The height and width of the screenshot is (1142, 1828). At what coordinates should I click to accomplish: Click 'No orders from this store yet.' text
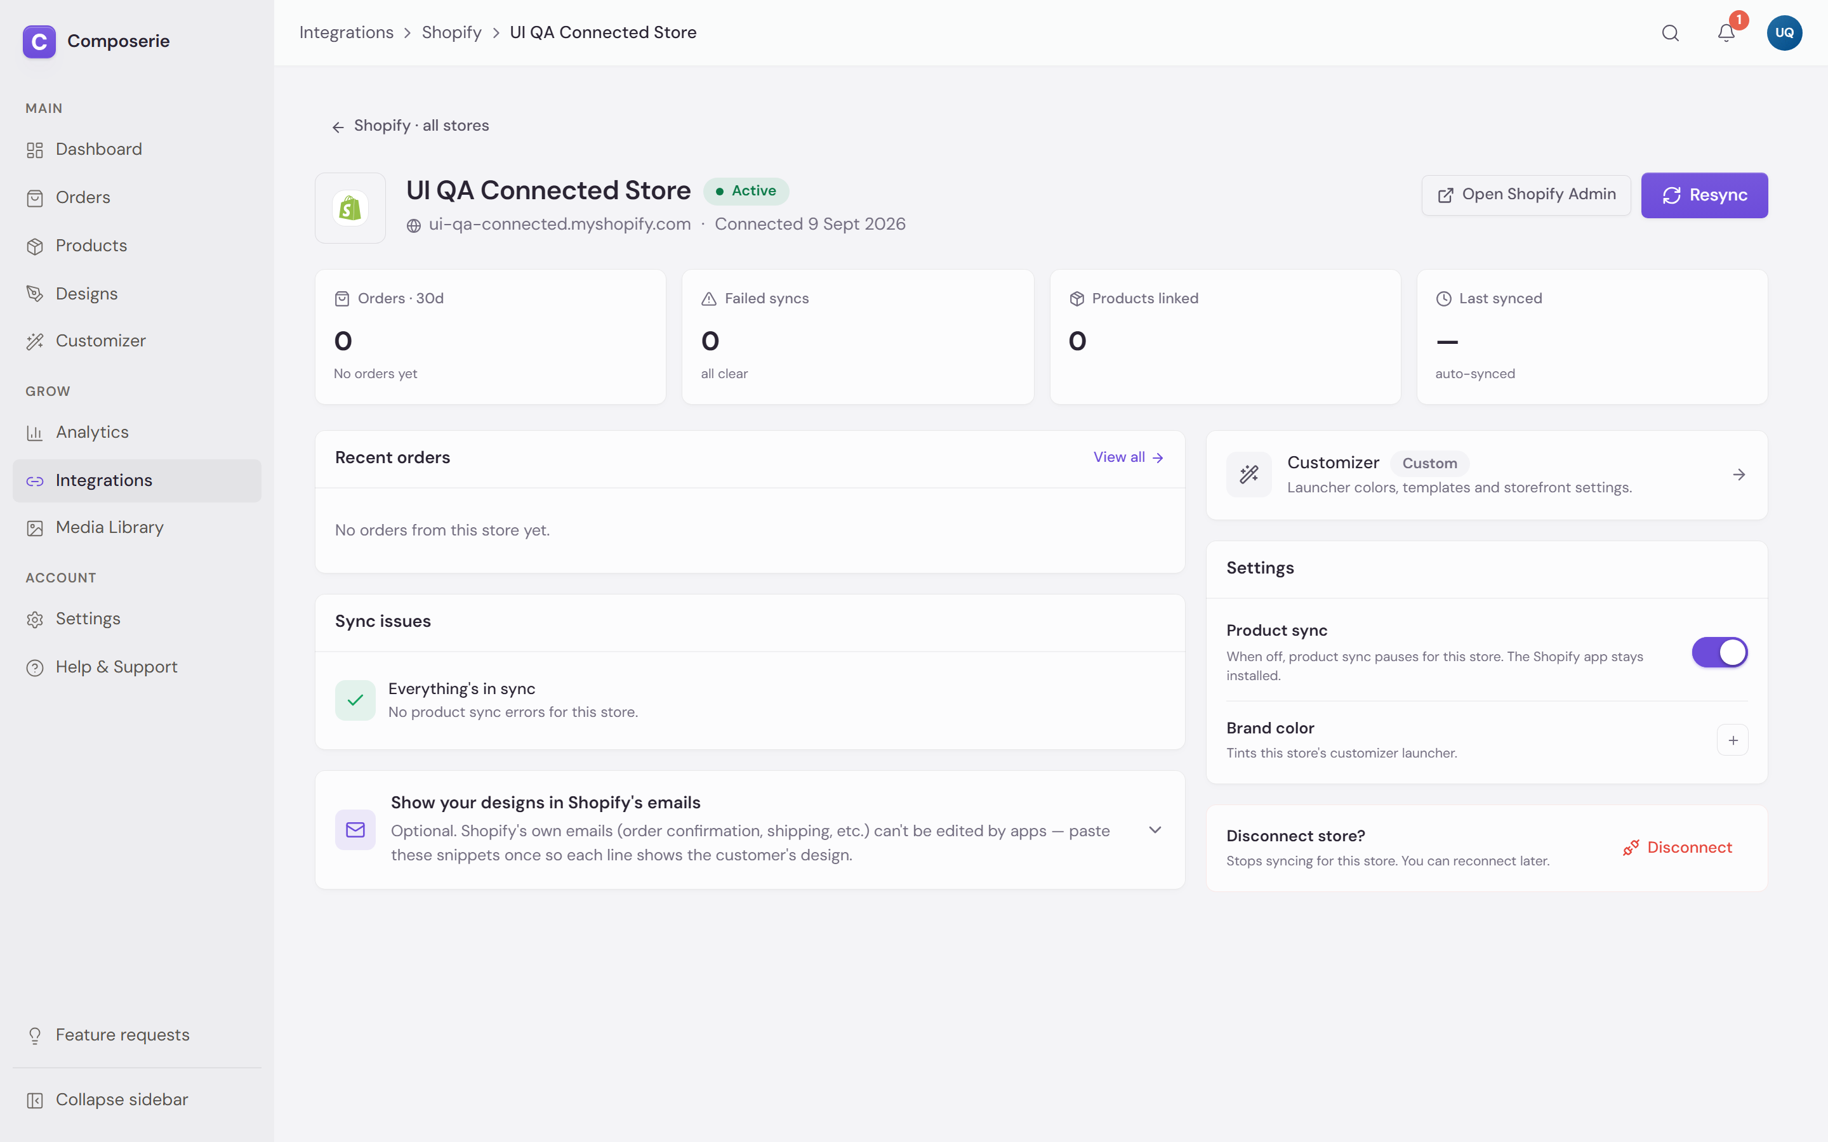442,530
